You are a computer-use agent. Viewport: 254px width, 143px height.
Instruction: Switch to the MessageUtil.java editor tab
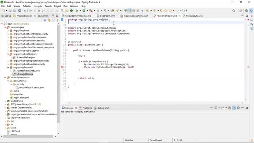(193, 16)
